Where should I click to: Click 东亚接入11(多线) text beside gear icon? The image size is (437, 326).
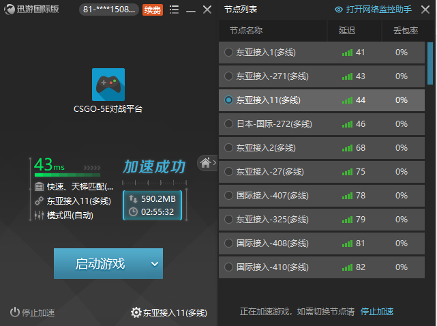point(175,312)
